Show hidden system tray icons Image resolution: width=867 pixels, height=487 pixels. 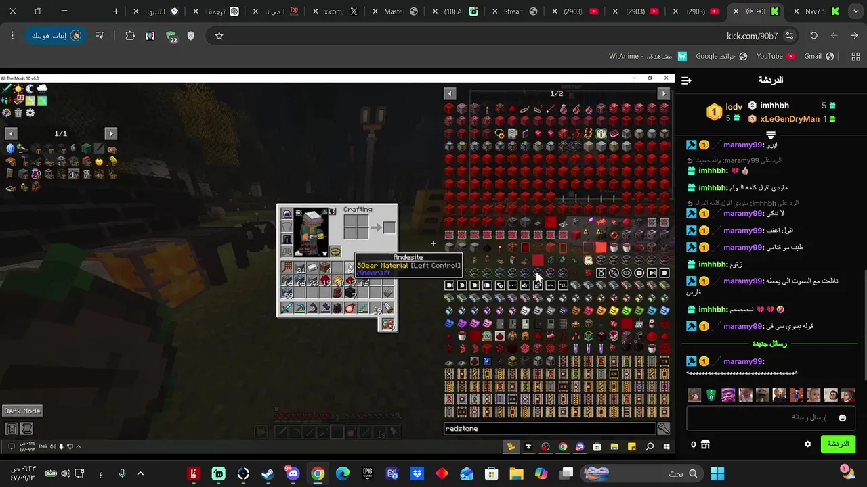click(x=140, y=473)
